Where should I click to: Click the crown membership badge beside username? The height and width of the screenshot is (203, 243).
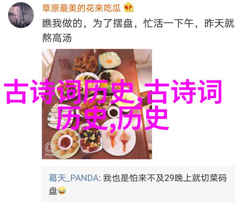(x=128, y=8)
